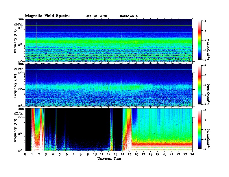Click the cyan horizontal line in dD/dt spectrogram
Image resolution: width=229 pixels, height=177 pixels.
(x=109, y=70)
